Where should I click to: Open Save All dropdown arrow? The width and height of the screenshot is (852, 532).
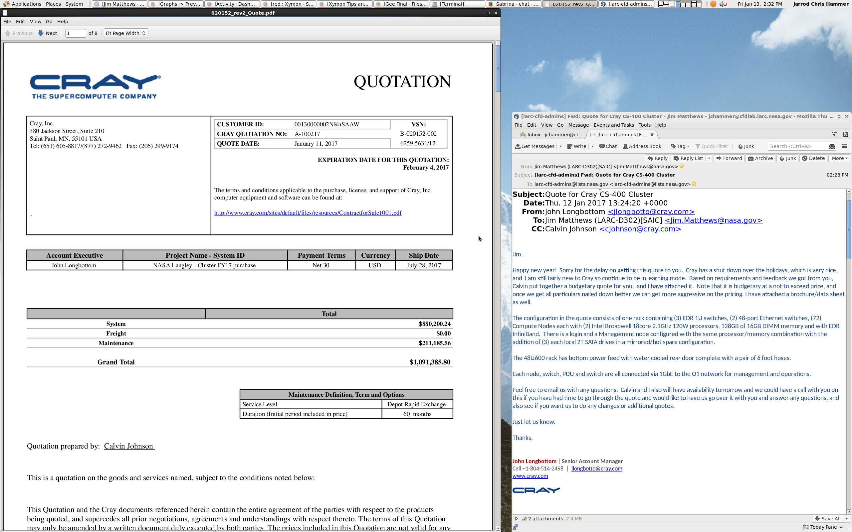coord(846,519)
